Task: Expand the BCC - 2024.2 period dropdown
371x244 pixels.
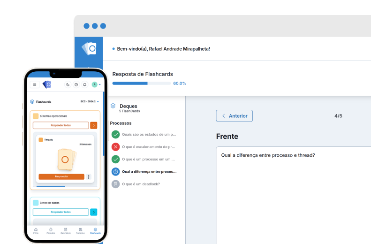Action: click(x=89, y=101)
